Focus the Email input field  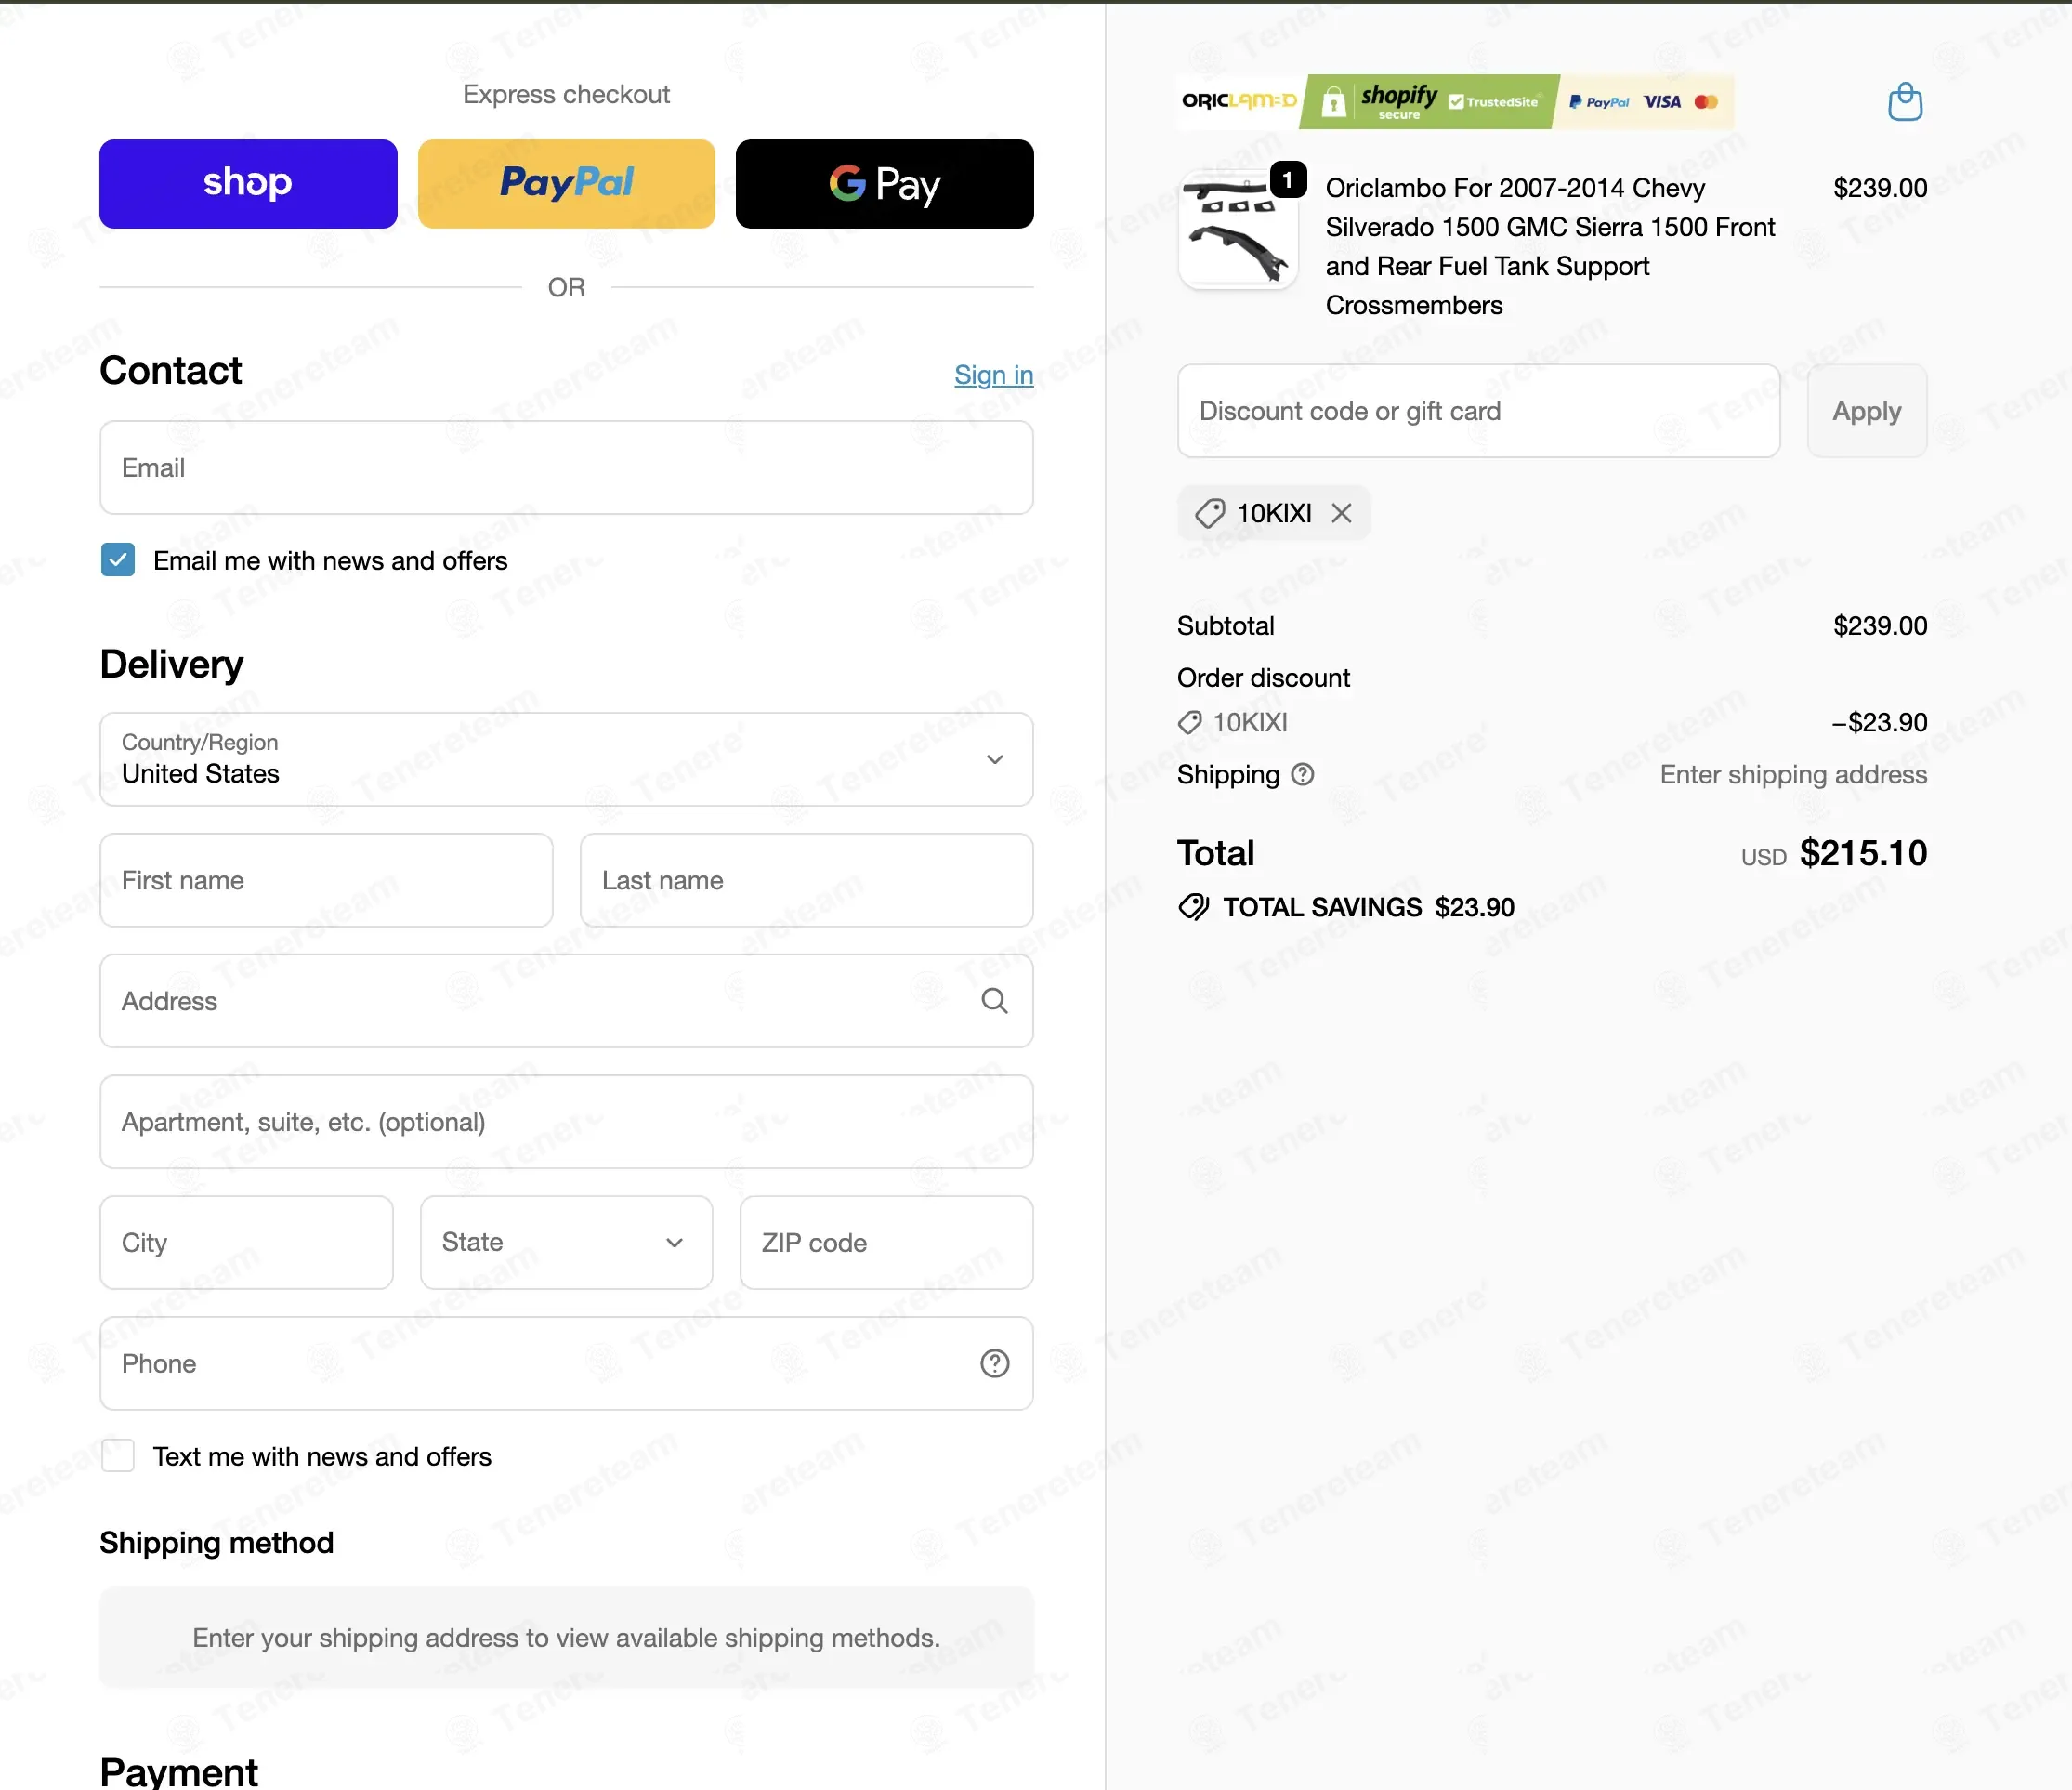tap(566, 467)
